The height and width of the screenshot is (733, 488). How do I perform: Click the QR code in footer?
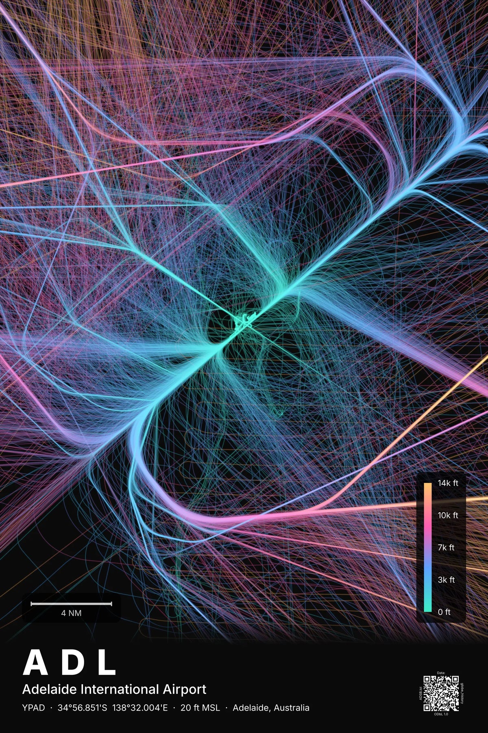[441, 693]
